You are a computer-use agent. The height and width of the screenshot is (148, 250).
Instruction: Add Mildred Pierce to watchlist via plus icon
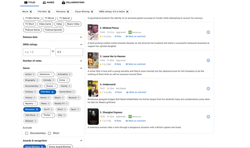coord(90,27)
